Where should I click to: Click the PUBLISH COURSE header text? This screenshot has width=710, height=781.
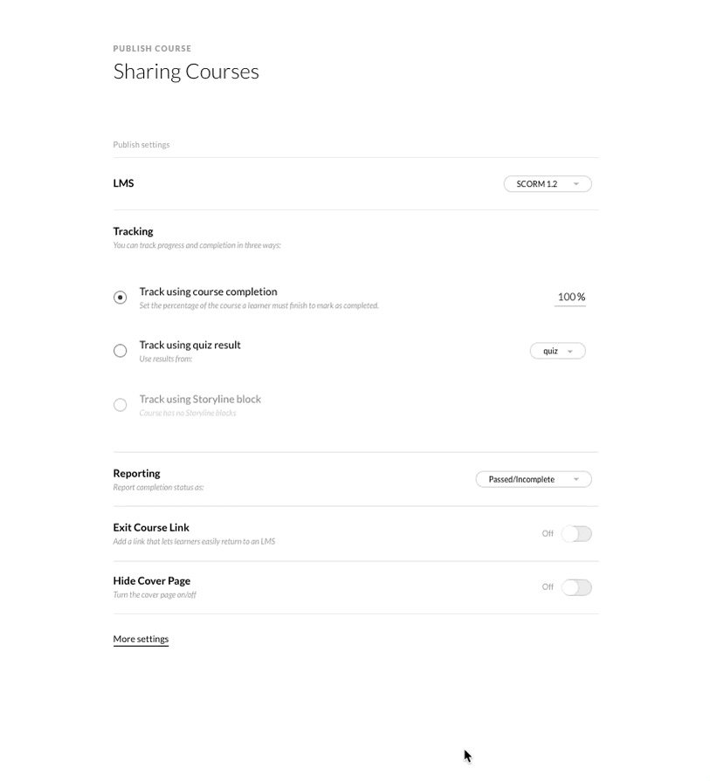(152, 49)
